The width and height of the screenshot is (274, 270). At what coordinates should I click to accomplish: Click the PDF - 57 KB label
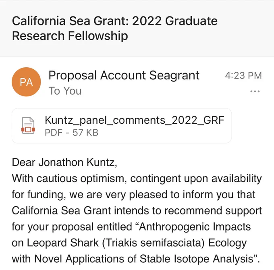tap(71, 133)
